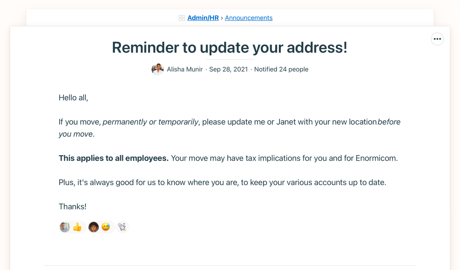The height and width of the screenshot is (270, 460).
Task: Click the thumbs-up boost emoji
Action: point(77,227)
